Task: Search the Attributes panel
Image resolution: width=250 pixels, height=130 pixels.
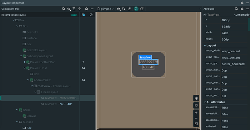Action: click(x=236, y=9)
